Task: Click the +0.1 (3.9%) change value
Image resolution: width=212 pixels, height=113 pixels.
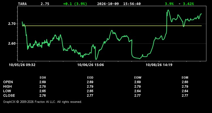Action: tap(75, 4)
